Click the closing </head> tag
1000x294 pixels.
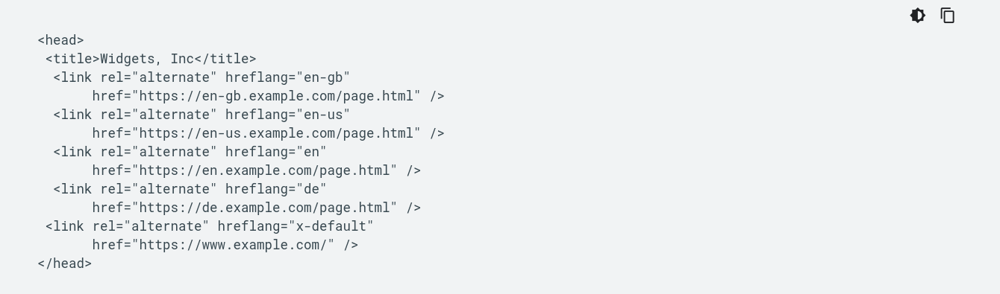65,263
